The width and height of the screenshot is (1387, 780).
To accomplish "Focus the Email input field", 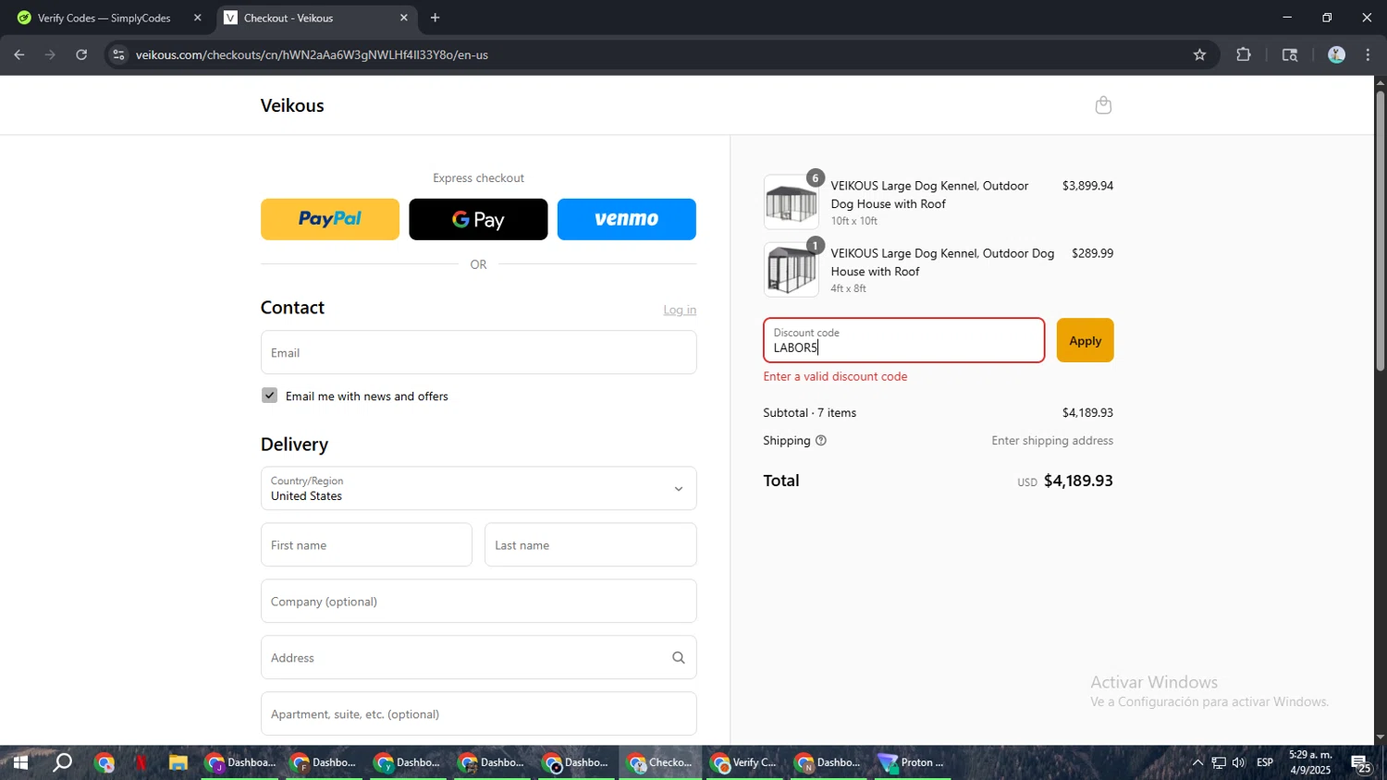I will [x=478, y=352].
